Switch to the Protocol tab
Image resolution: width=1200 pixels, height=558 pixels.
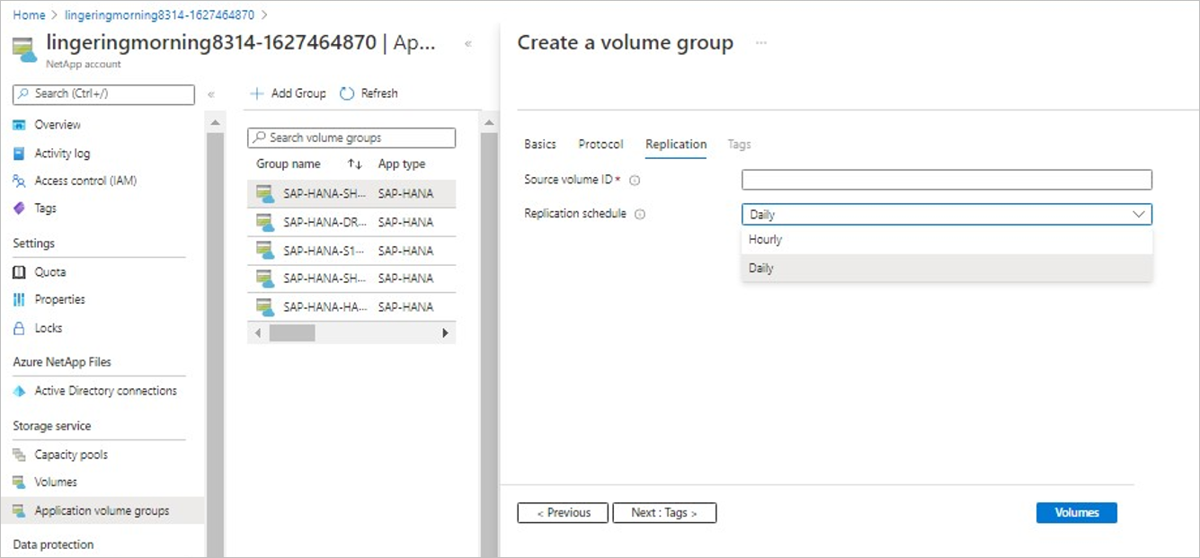[600, 145]
